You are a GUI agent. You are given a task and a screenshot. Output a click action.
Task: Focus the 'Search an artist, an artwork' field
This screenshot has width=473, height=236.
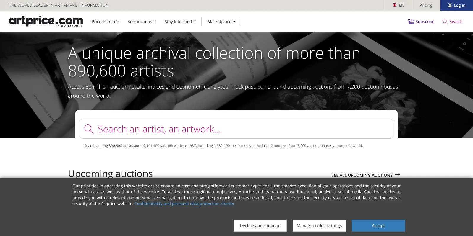237,129
